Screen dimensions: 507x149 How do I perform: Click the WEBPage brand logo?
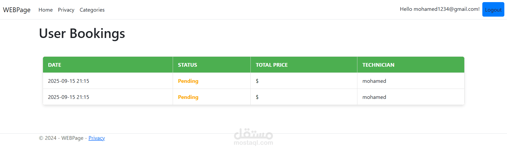tap(17, 10)
